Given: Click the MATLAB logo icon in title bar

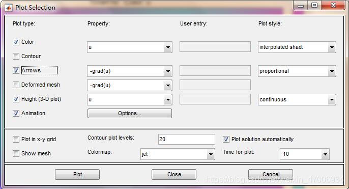Looking at the screenshot, I should (x=9, y=8).
